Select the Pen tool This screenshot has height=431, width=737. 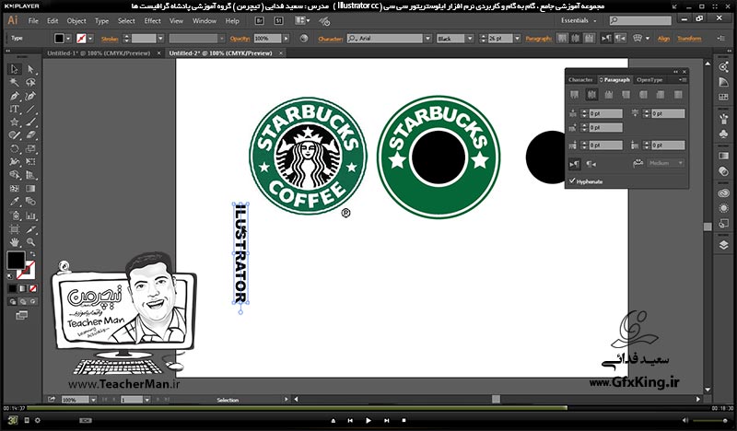pos(15,96)
